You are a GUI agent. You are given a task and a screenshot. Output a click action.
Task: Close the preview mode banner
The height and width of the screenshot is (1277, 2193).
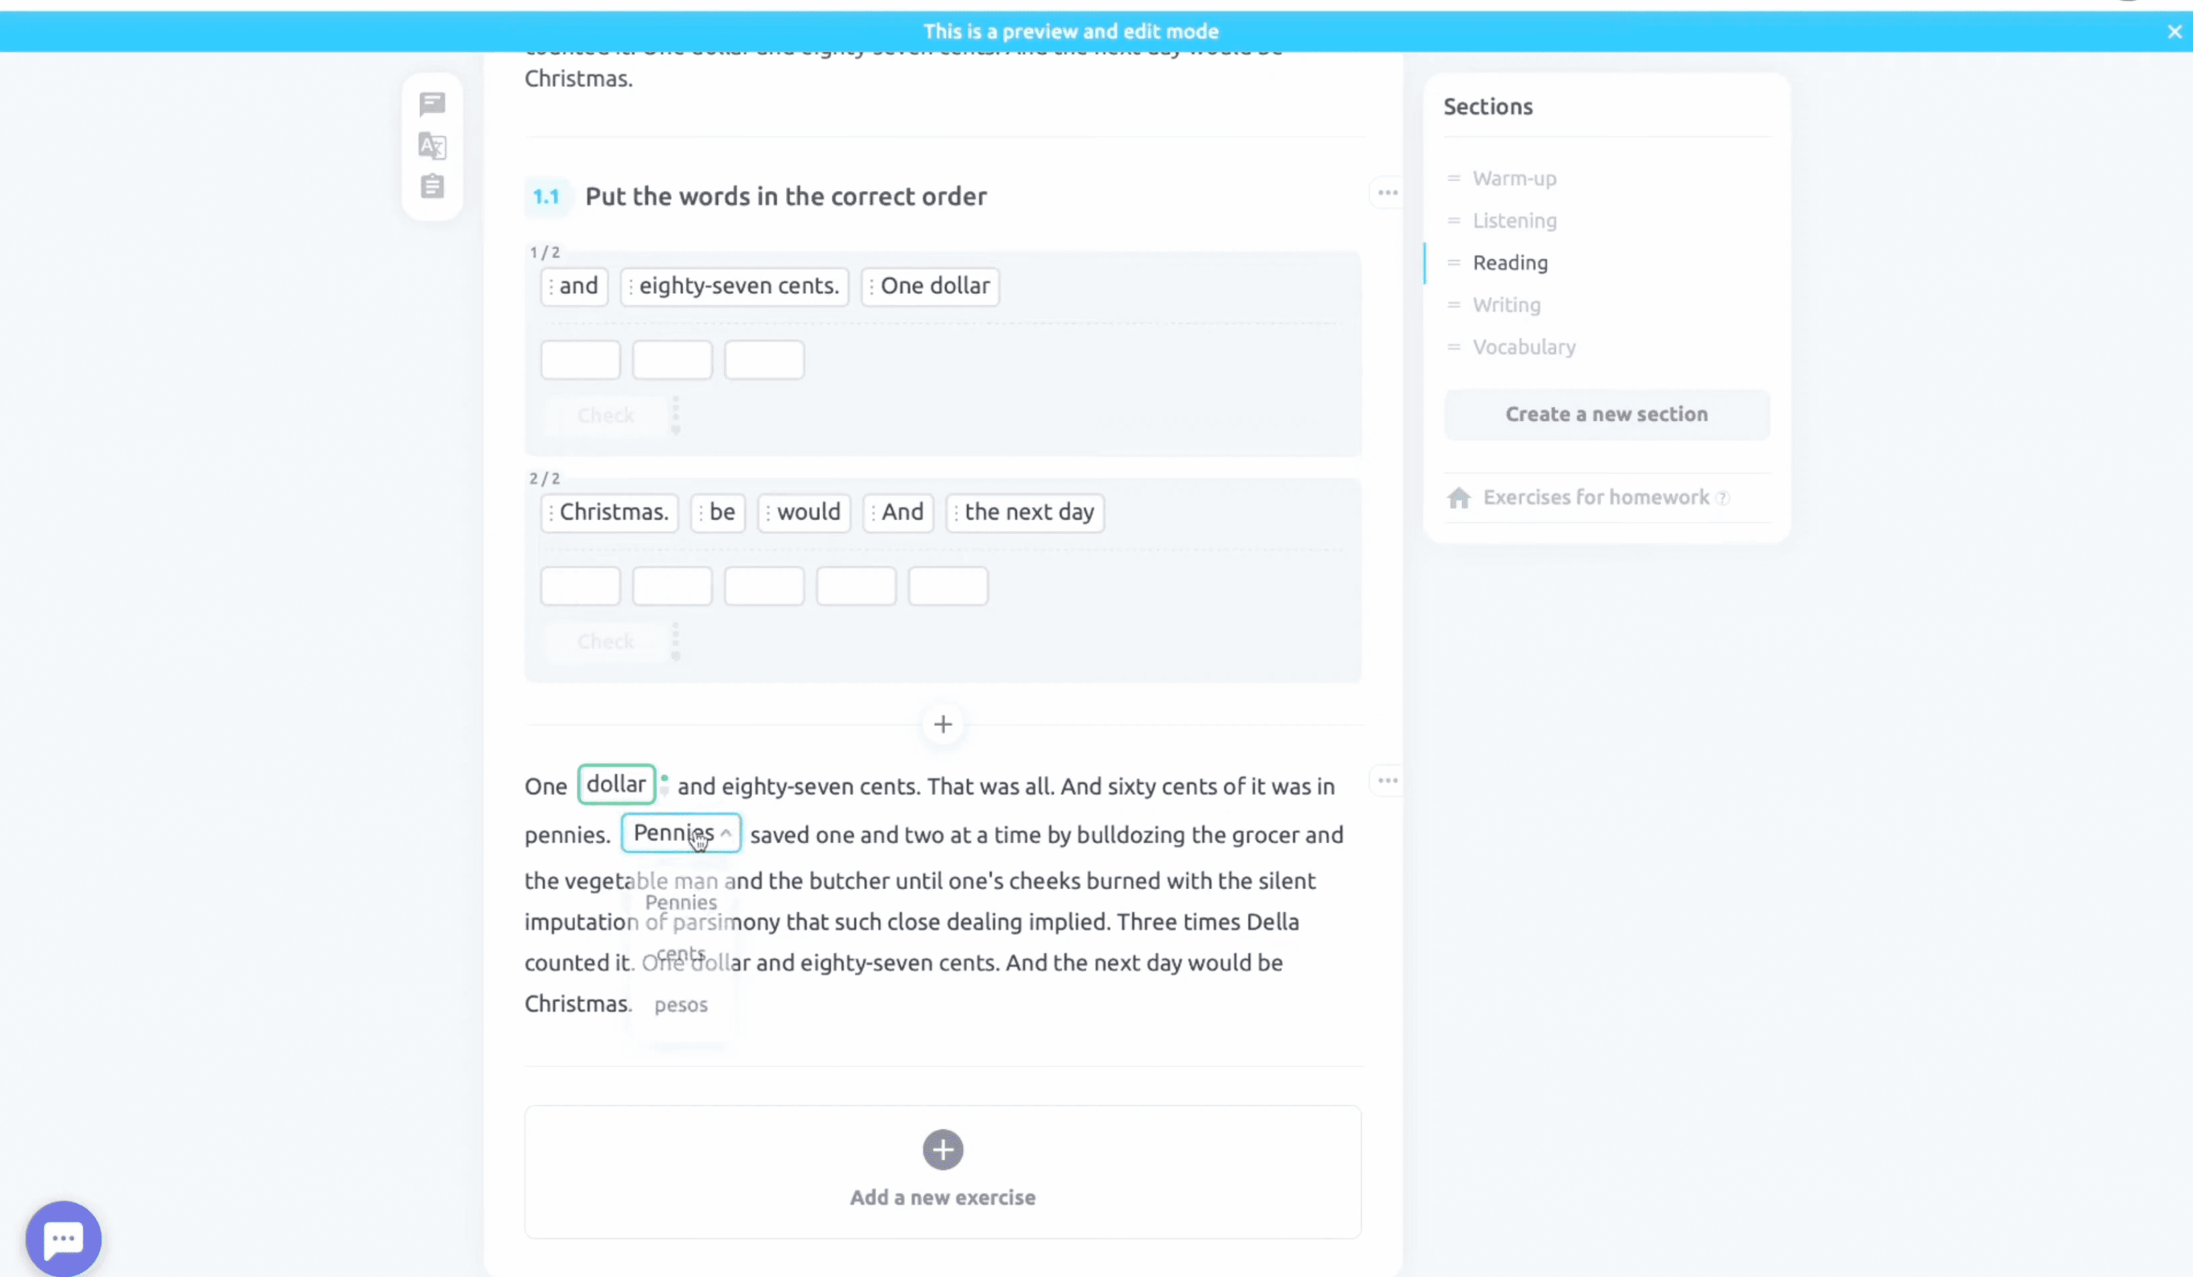(2174, 32)
